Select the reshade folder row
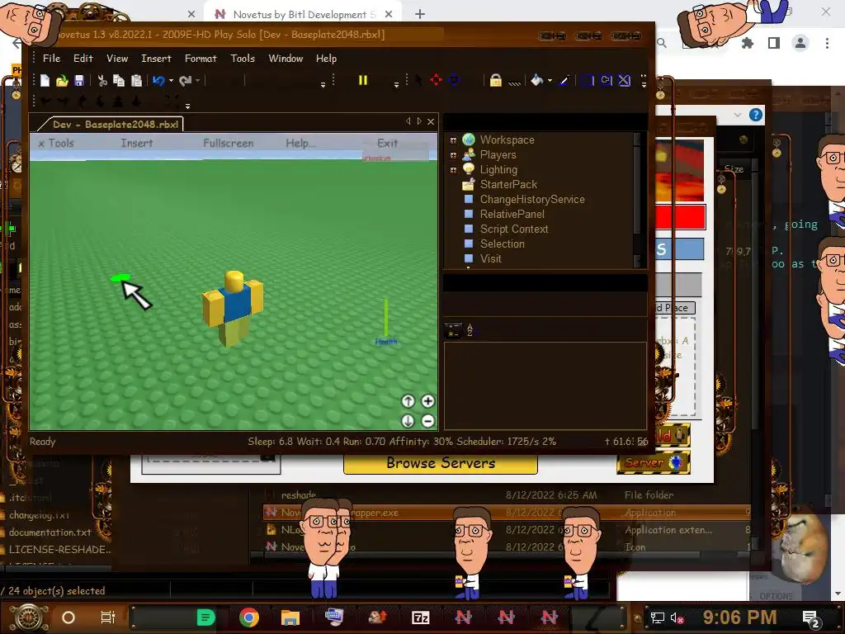The width and height of the screenshot is (845, 634). coord(507,495)
